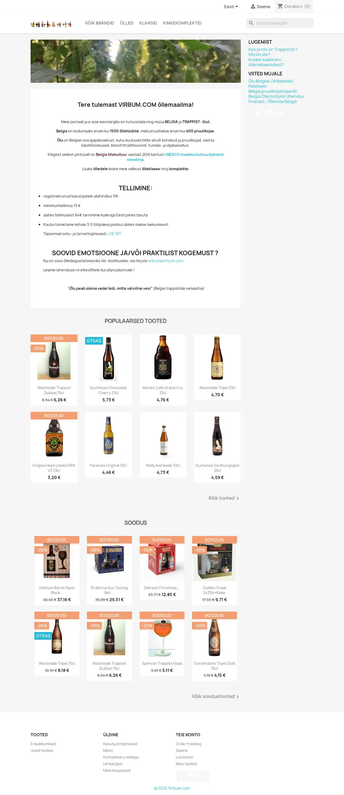
Task: Click Order tracking in the footer
Action: [x=189, y=744]
